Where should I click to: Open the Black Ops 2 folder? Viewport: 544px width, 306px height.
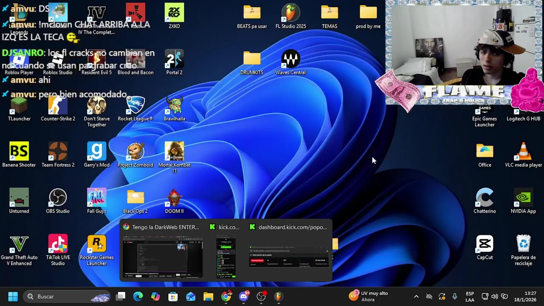[x=136, y=201]
